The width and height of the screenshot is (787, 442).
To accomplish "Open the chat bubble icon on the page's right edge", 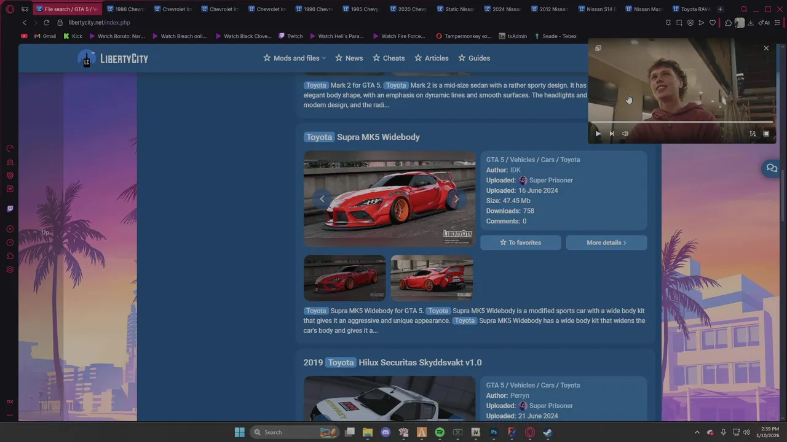I will pyautogui.click(x=772, y=168).
